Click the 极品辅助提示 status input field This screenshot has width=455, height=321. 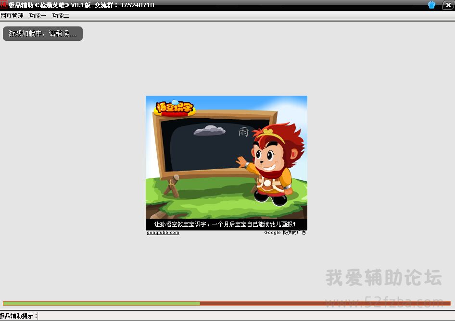246,316
